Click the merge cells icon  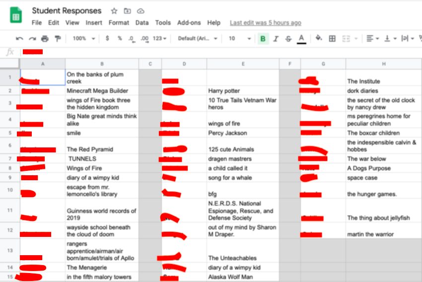pyautogui.click(x=346, y=39)
